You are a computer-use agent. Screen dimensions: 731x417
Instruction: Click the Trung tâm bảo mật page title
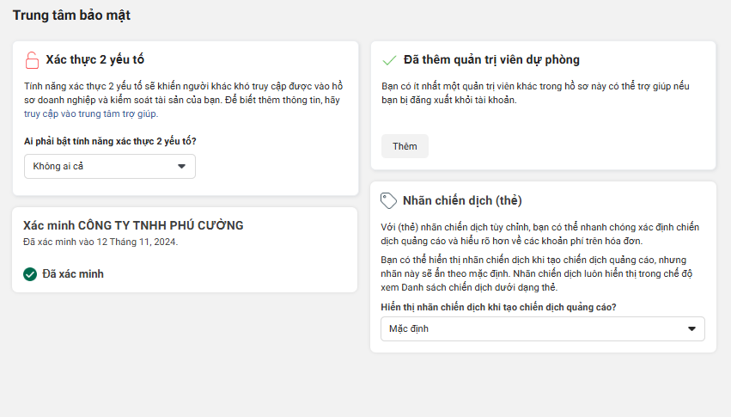71,15
